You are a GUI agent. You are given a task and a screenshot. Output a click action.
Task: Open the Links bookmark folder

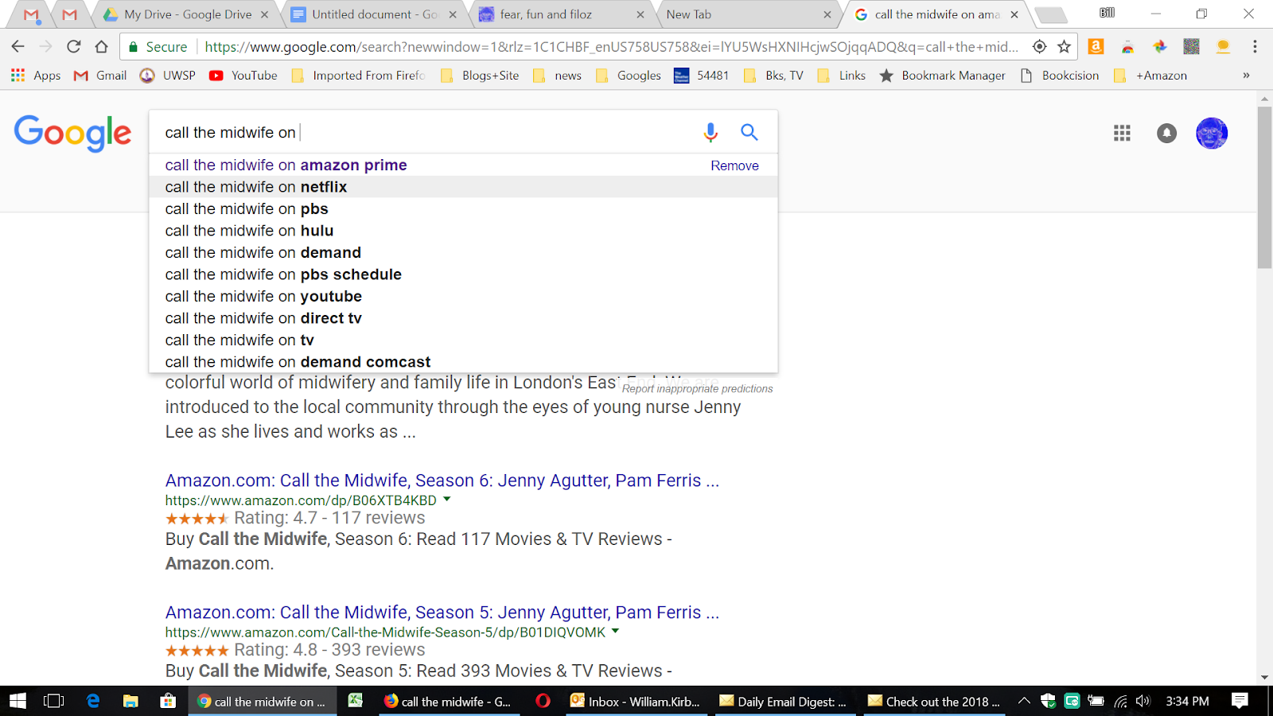[842, 76]
